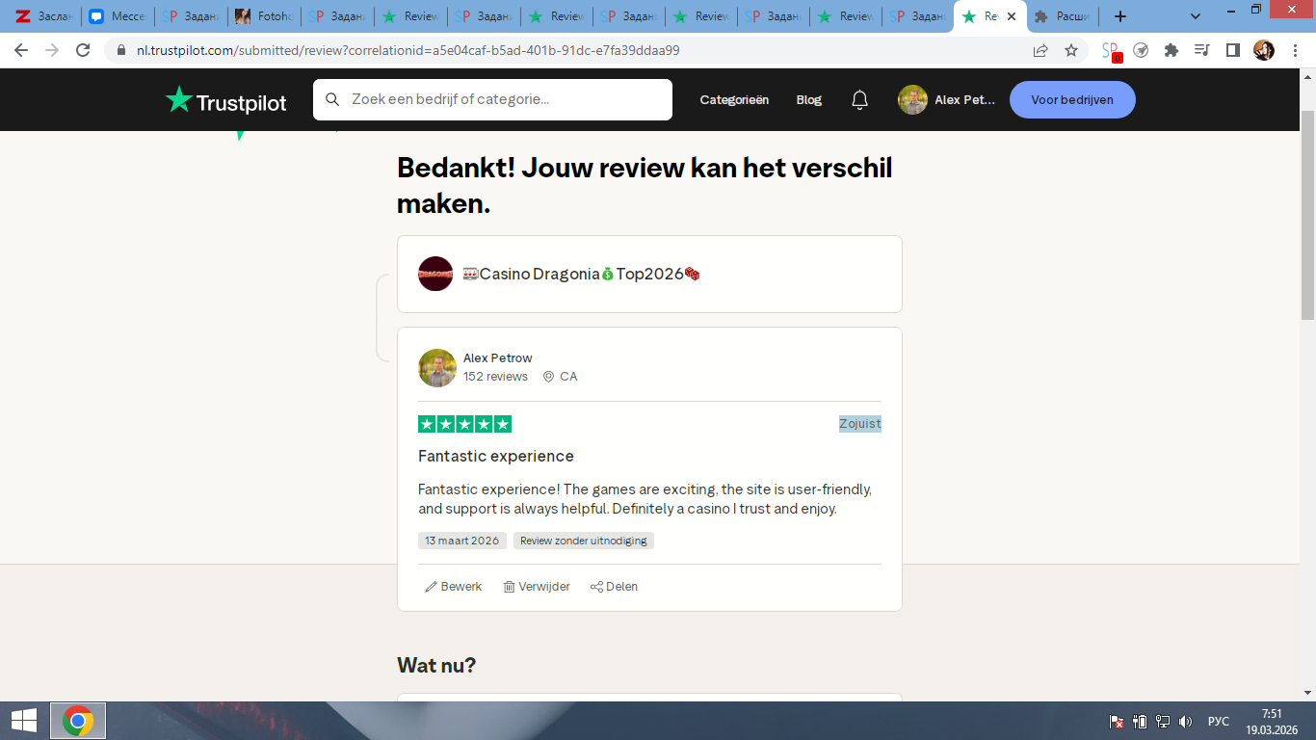The width and height of the screenshot is (1316, 740).
Task: Open the media controls toolbar icon
Action: 1201,50
